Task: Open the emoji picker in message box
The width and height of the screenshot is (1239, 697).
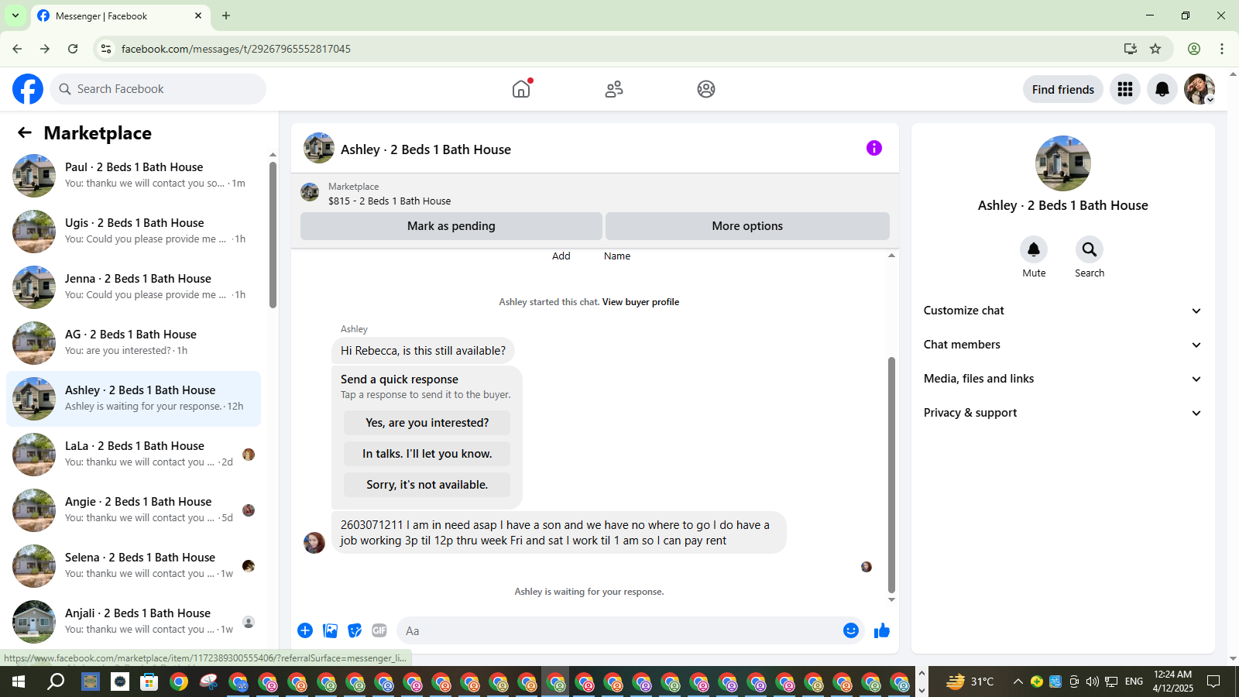Action: click(x=851, y=630)
